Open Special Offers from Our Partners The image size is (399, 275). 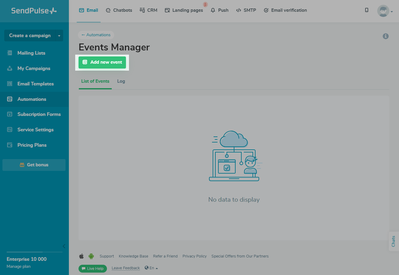click(x=240, y=256)
